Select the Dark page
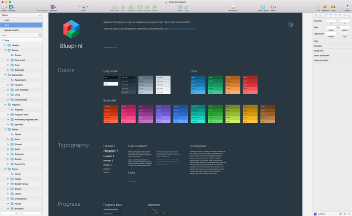 [x=21, y=25]
